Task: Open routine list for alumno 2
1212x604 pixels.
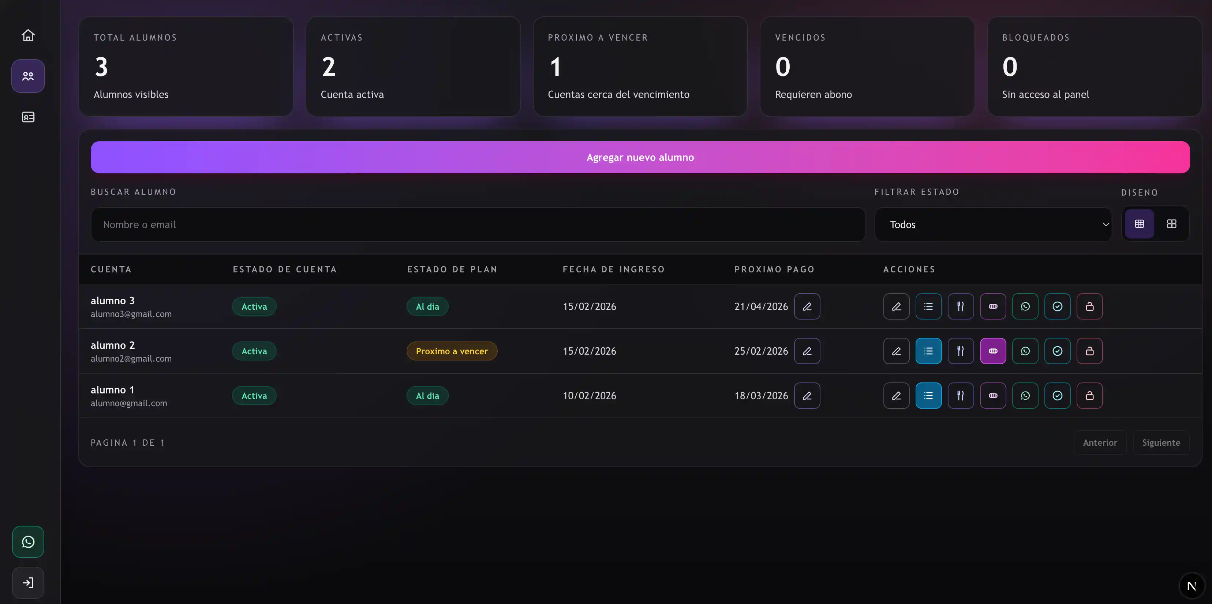Action: tap(928, 351)
